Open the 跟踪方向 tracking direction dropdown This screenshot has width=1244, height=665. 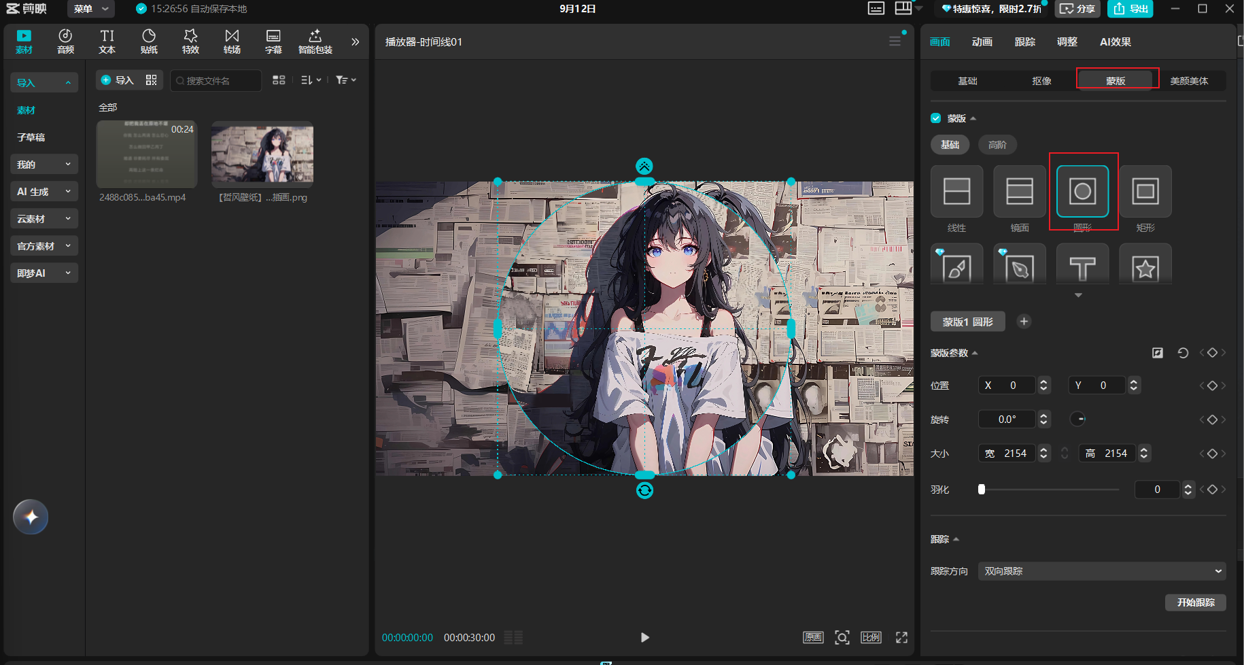pos(1102,571)
